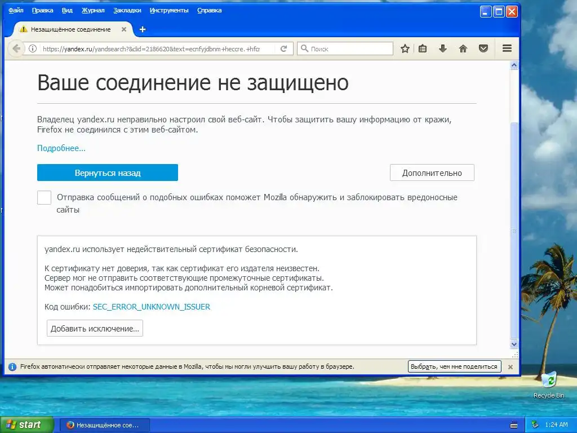Click the vertical scrollbar thumb
Screen dimensions: 577x433
(514, 231)
